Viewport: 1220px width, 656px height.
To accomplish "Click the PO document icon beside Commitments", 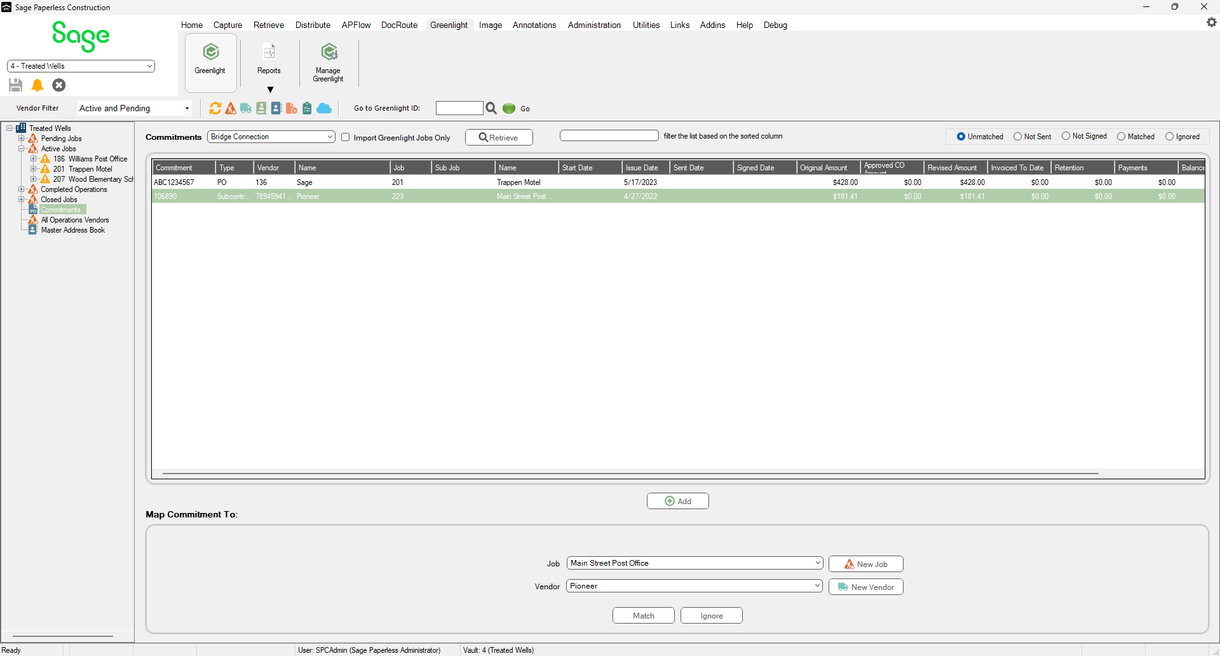I will coord(33,210).
